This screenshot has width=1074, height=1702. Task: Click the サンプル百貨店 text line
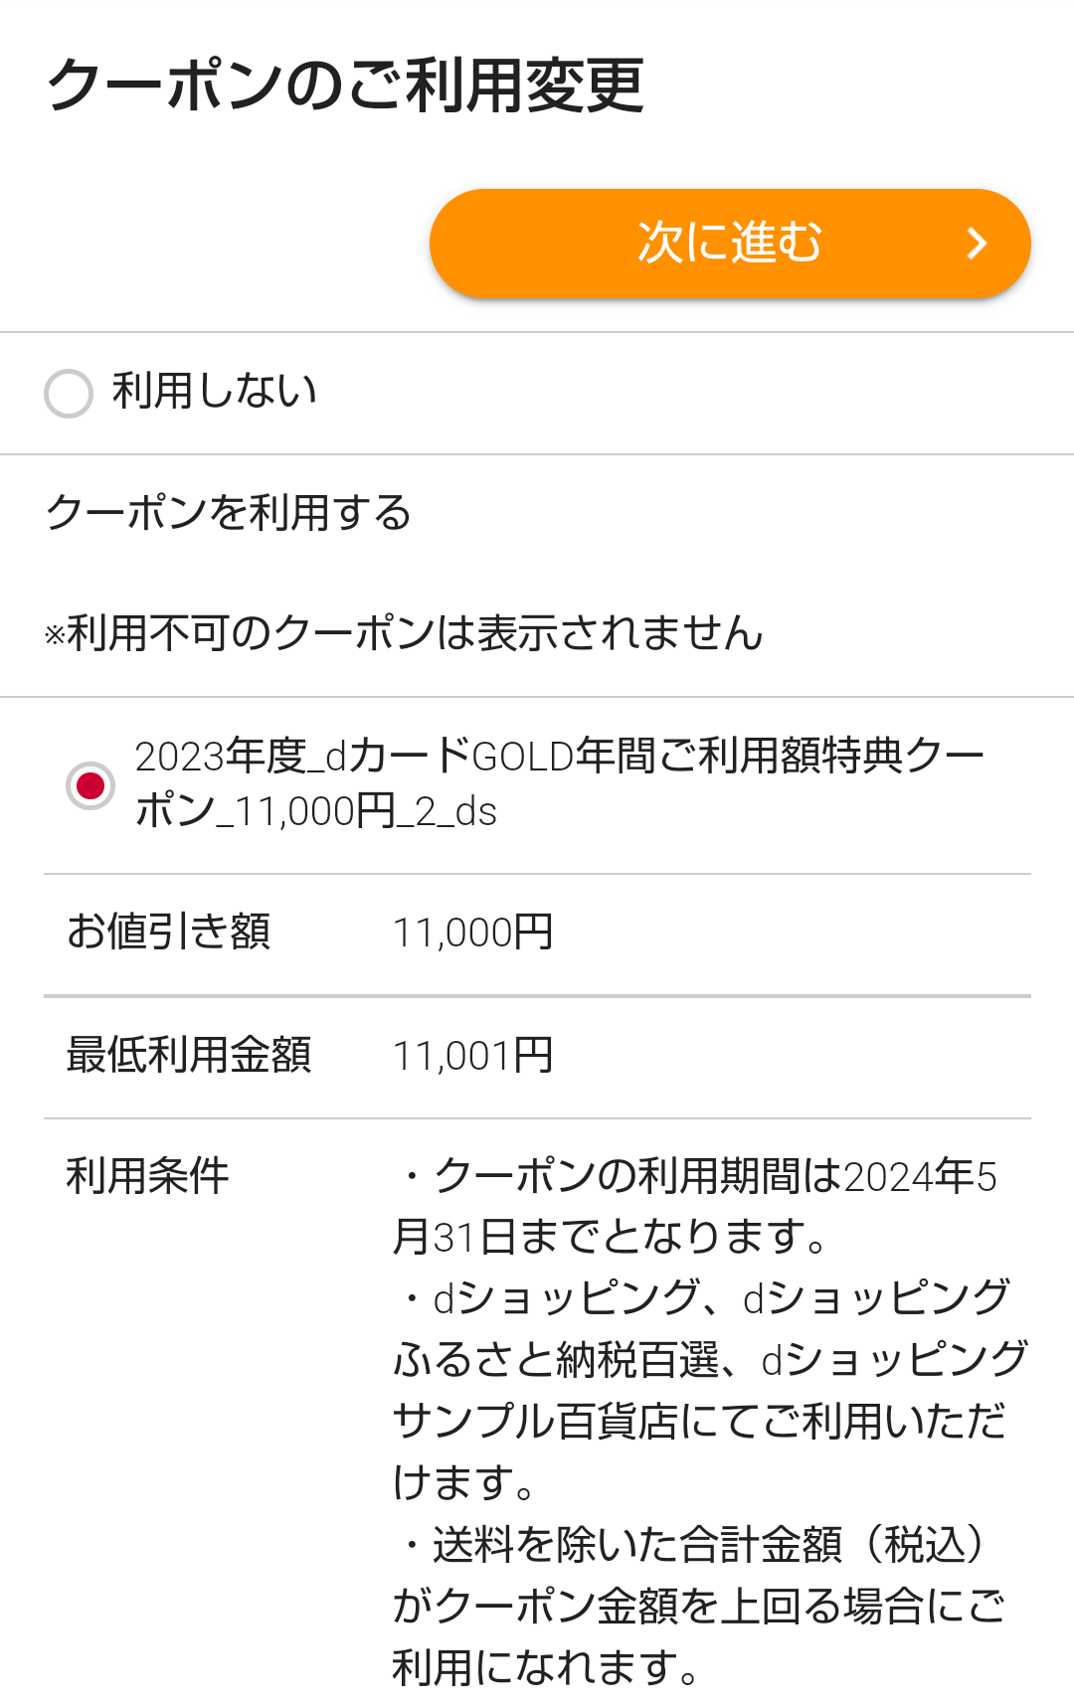(699, 1422)
